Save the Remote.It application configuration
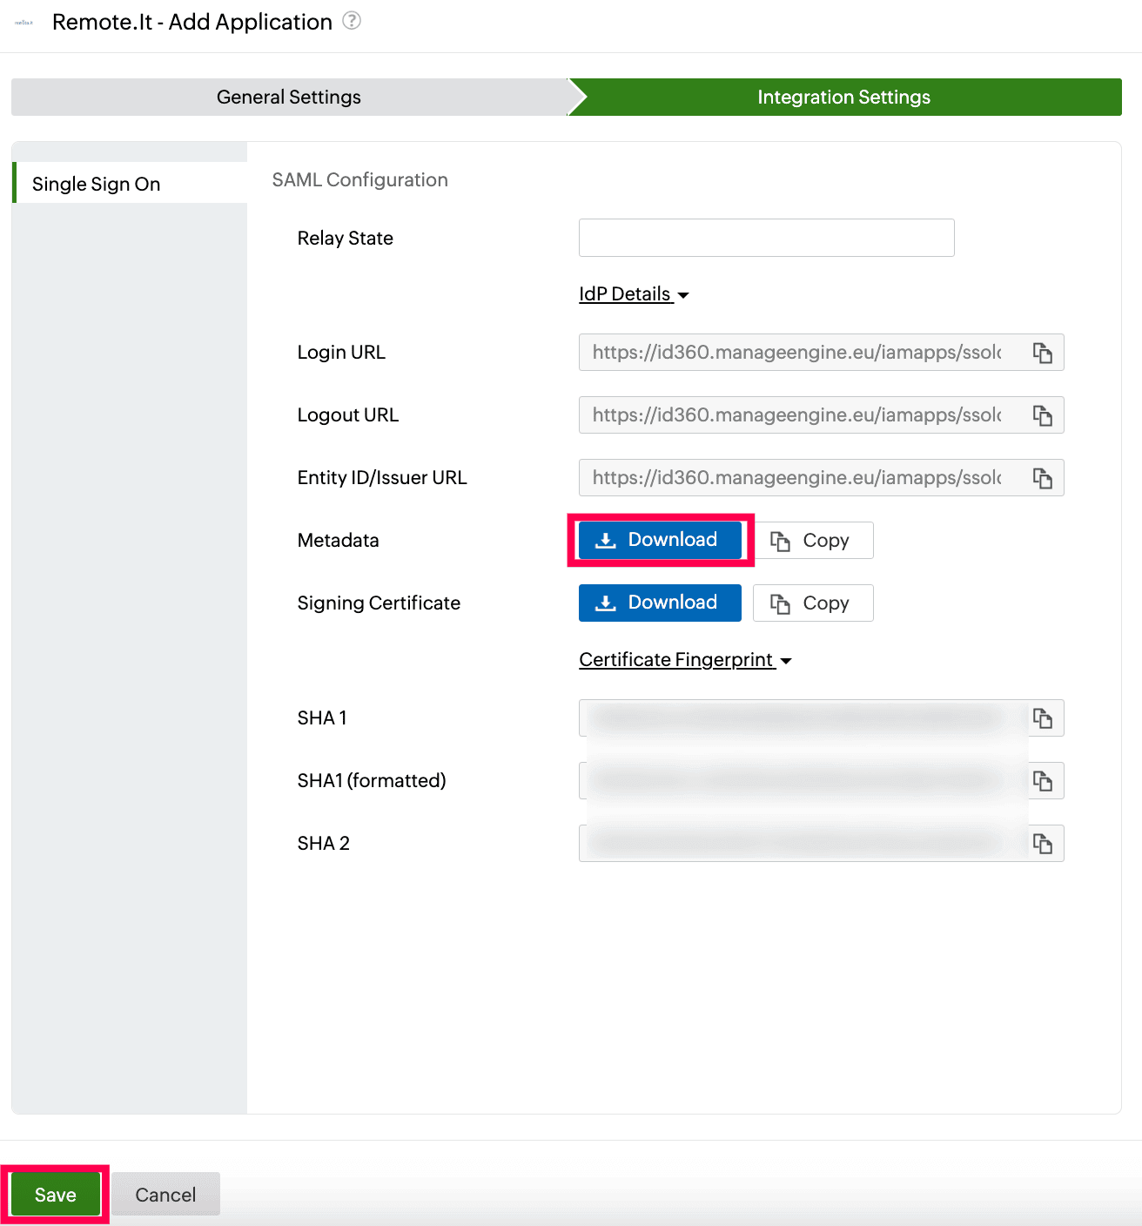This screenshot has width=1142, height=1226. click(55, 1194)
